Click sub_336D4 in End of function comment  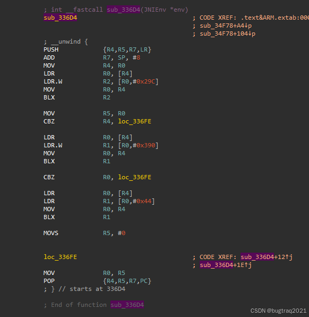127,305
